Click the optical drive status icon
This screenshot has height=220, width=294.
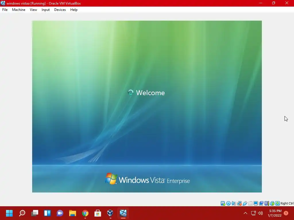228,203
